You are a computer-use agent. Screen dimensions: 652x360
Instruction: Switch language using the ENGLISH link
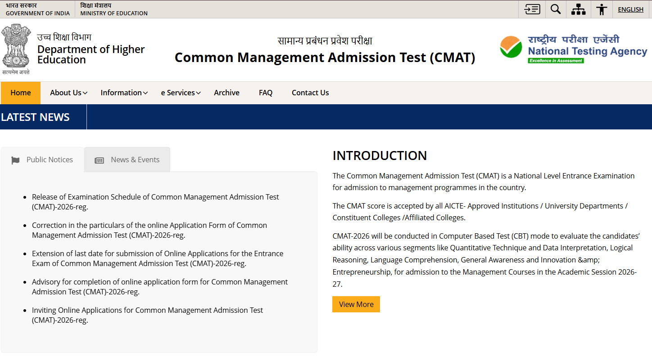click(630, 9)
